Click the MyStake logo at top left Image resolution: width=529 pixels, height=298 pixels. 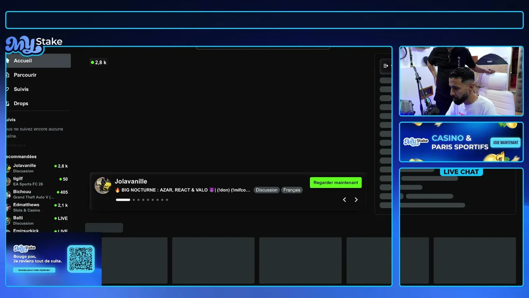coord(34,45)
